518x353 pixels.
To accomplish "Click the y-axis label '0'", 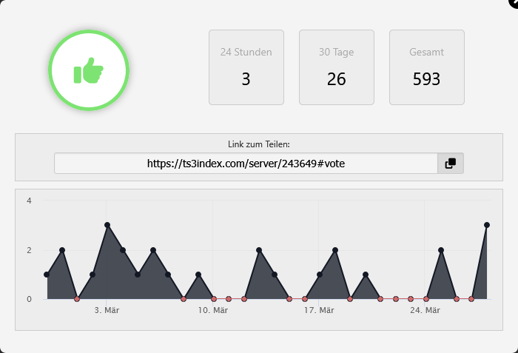I will pos(29,299).
